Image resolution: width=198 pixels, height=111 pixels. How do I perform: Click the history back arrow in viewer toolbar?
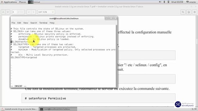tap(29, 12)
